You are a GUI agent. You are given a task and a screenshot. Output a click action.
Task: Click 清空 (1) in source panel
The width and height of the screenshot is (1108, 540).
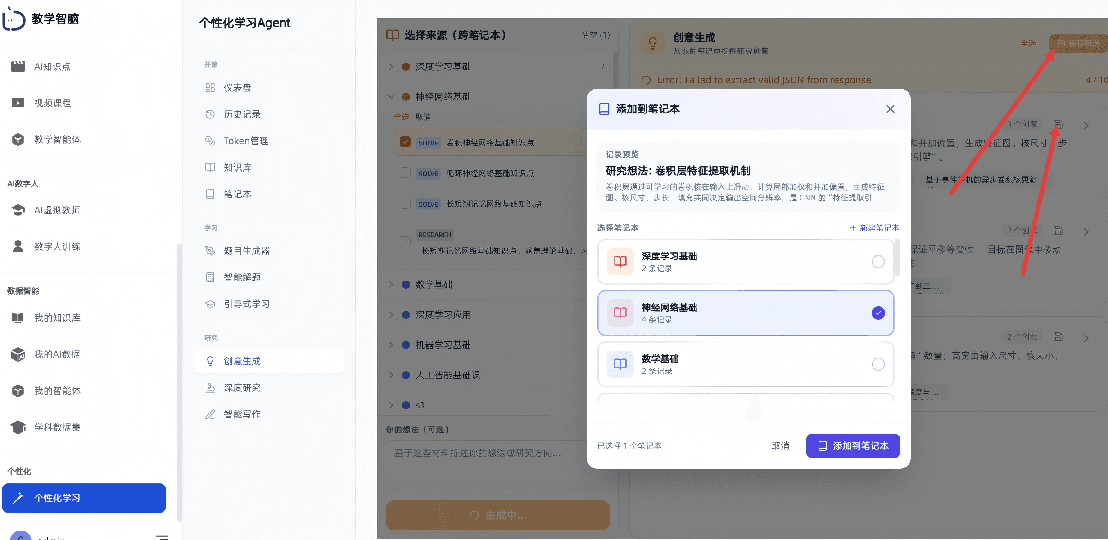coord(596,35)
